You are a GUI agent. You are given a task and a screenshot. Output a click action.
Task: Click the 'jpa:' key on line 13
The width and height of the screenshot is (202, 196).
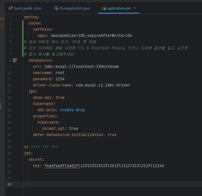coord(33,91)
